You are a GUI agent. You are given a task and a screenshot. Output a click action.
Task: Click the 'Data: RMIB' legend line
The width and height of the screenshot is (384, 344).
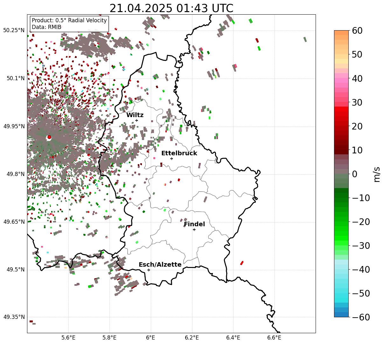[46, 27]
